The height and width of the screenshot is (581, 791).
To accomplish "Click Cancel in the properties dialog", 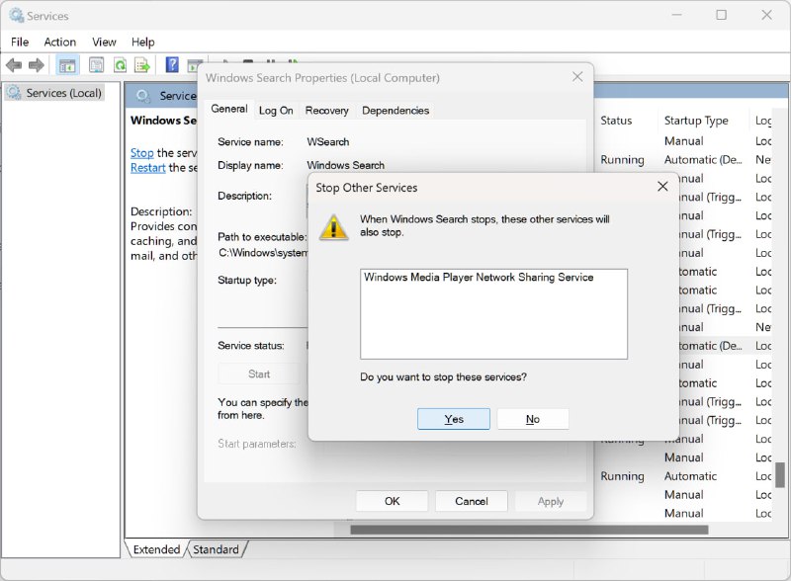I will point(472,500).
